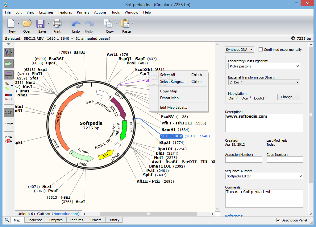The image size is (316, 227).
Task: Open the scissors enzyme dropdown arrow
Action: pyautogui.click(x=12, y=53)
